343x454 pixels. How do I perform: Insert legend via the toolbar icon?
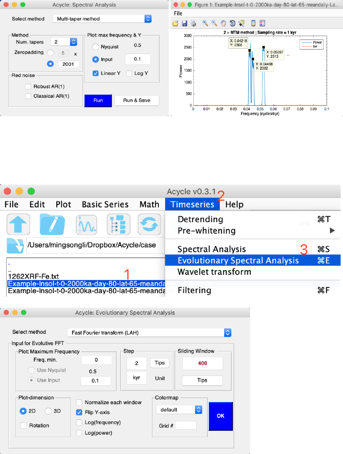(262, 23)
